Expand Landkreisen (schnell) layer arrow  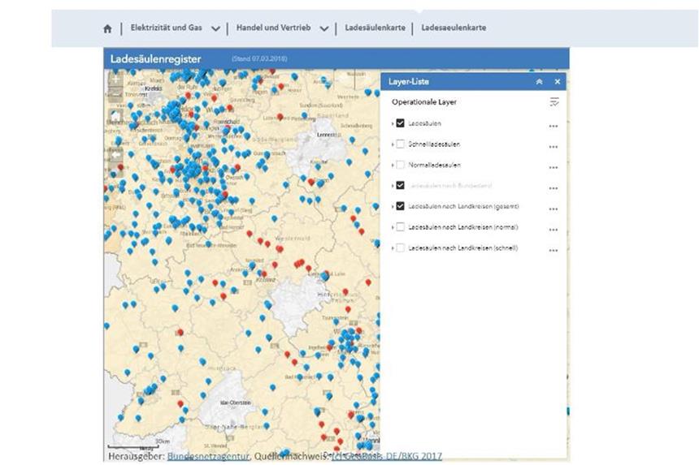(x=393, y=248)
